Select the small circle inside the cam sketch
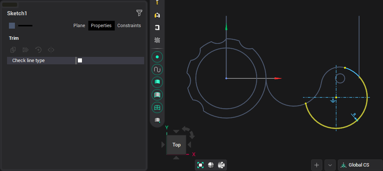The width and height of the screenshot is (383, 171). coord(340,78)
